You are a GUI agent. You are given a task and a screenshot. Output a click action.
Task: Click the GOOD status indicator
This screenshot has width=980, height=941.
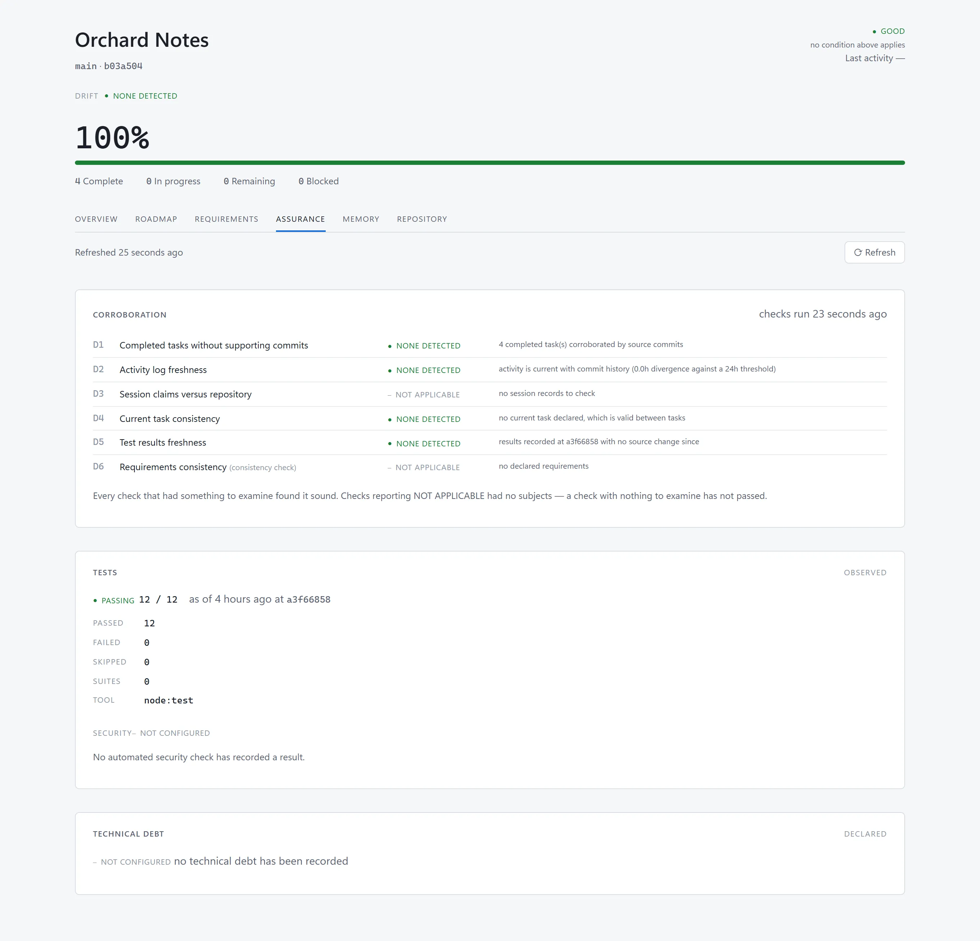888,31
